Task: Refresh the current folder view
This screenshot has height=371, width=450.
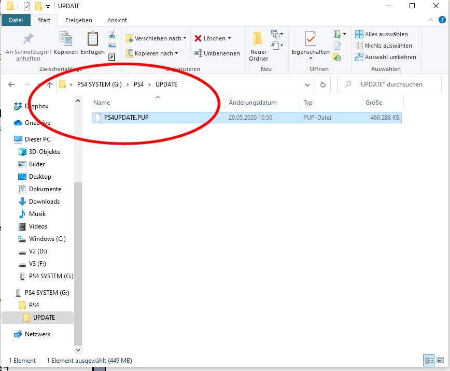Action: click(323, 84)
